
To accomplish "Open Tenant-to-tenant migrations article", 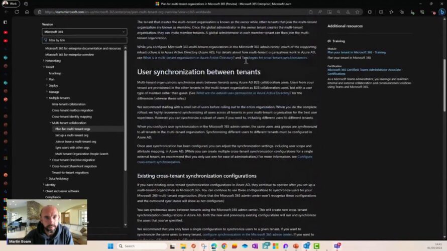I will [70, 172].
